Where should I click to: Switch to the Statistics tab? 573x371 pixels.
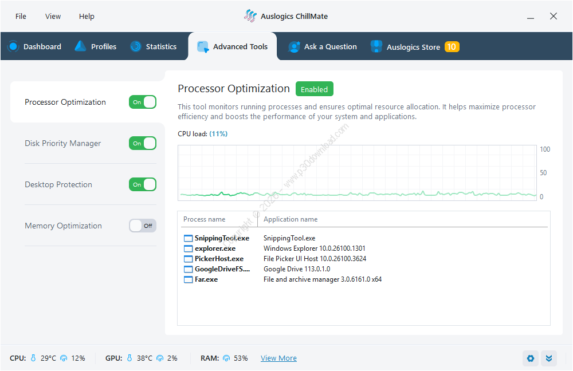click(x=154, y=46)
